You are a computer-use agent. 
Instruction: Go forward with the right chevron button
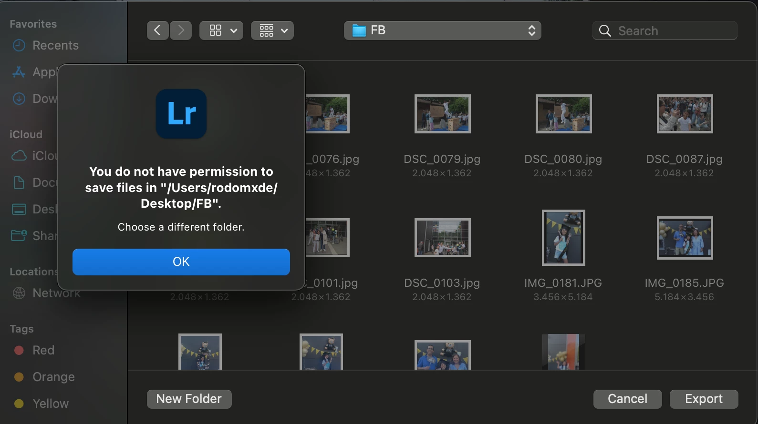point(181,30)
